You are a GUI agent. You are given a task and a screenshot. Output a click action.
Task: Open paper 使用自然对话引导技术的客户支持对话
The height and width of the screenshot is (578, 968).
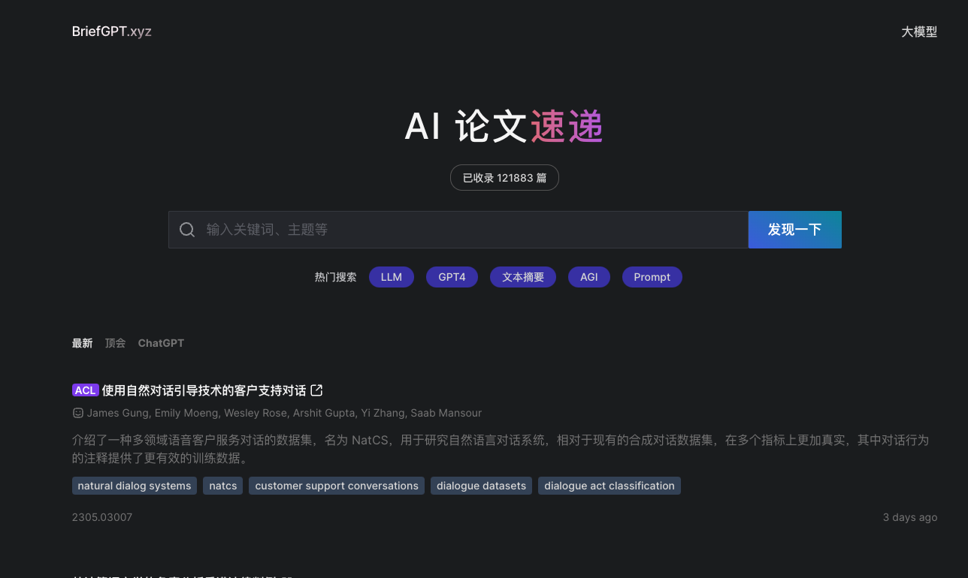coord(204,390)
